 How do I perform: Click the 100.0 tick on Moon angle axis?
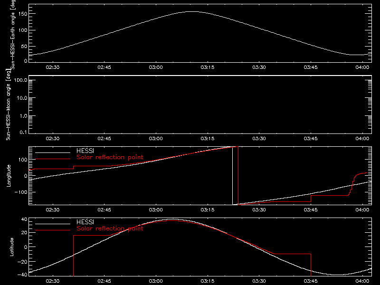click(x=20, y=80)
